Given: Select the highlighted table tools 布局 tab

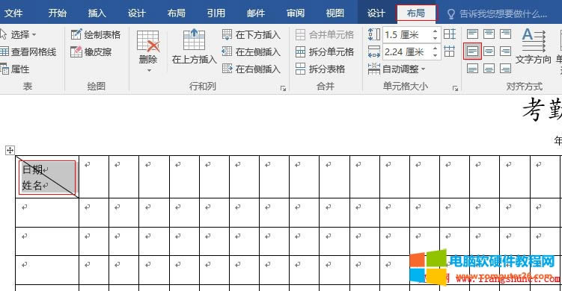Looking at the screenshot, I should click(416, 13).
